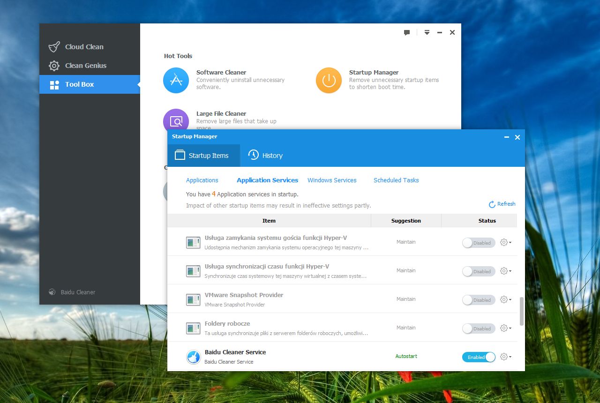Close the Startup Manager window
This screenshot has width=600, height=403.
pyautogui.click(x=517, y=137)
